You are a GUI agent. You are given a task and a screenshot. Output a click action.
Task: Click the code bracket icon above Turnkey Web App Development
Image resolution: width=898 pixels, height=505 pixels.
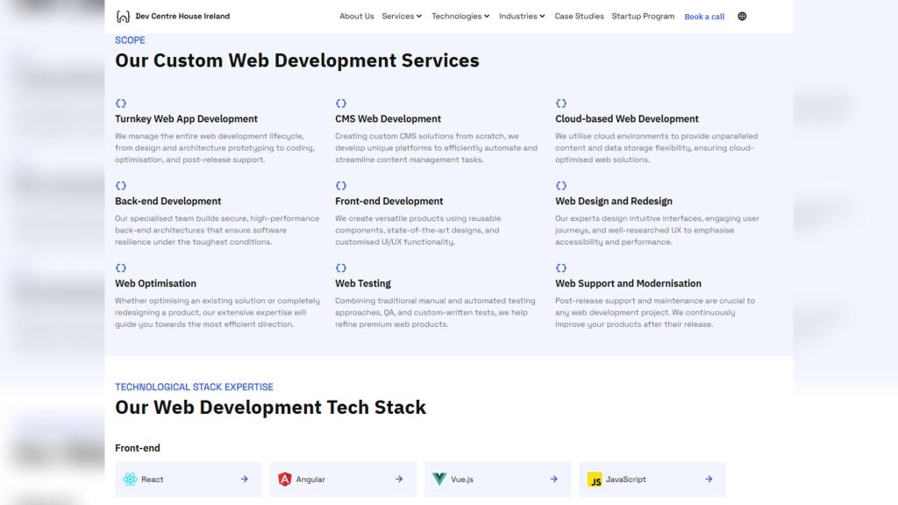pyautogui.click(x=121, y=103)
